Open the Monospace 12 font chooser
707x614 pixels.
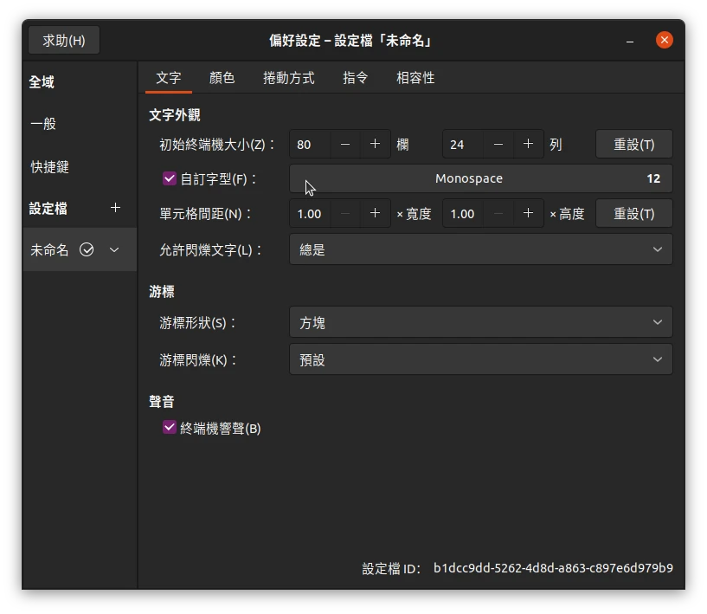[480, 178]
